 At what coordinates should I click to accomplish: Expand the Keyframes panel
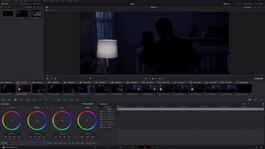point(263,104)
